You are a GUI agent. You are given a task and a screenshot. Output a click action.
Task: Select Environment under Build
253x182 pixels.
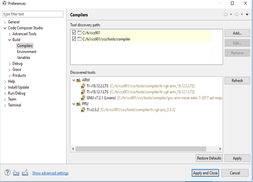point(27,52)
